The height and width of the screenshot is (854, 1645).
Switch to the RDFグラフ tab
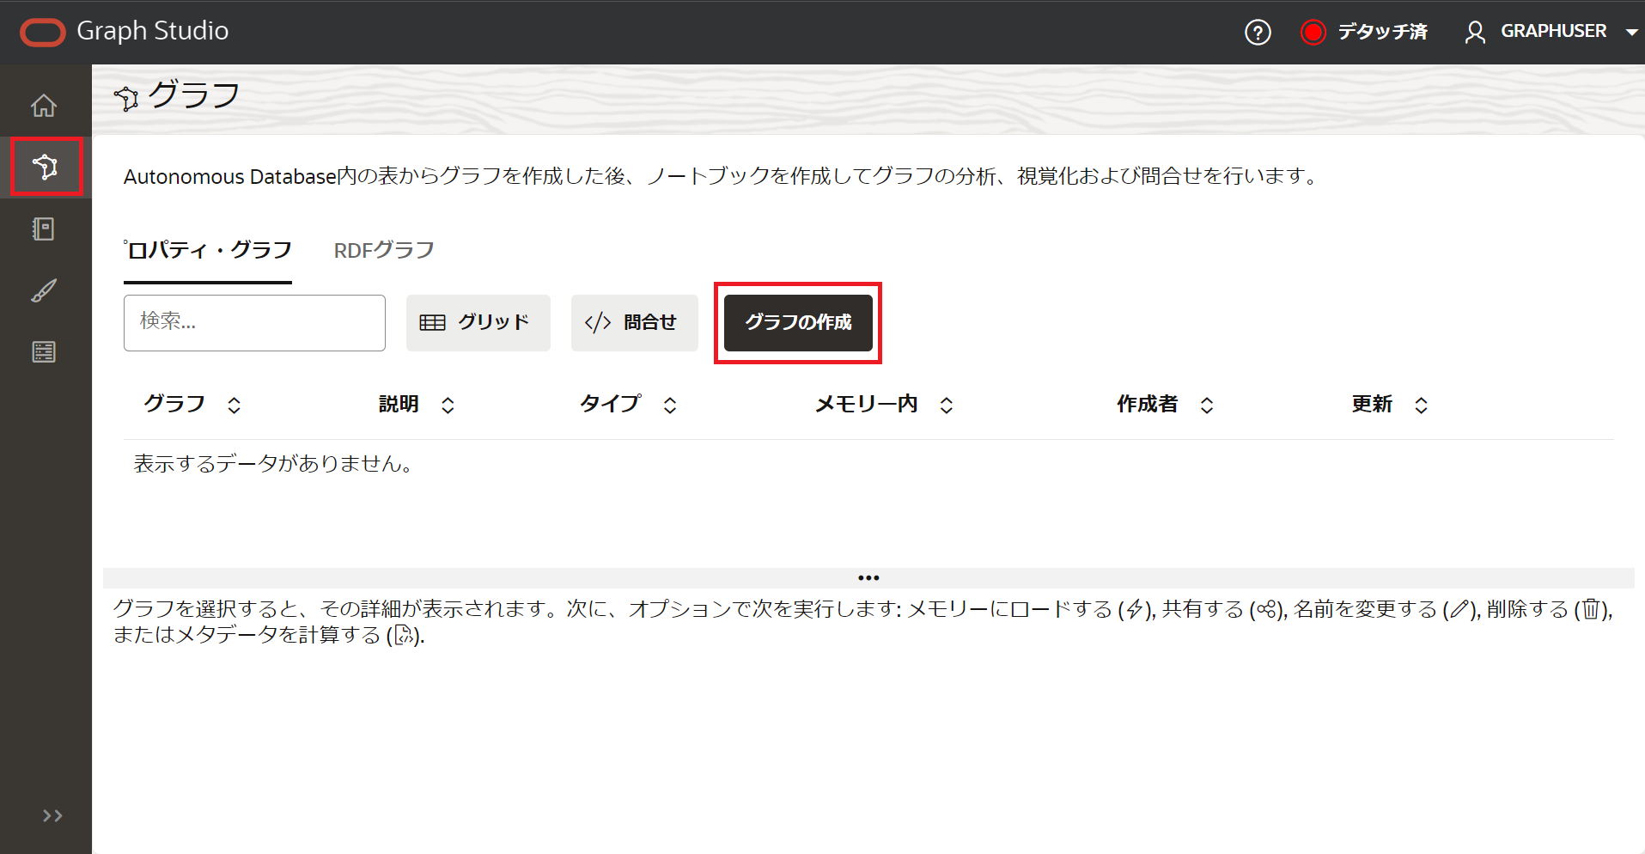pyautogui.click(x=383, y=250)
